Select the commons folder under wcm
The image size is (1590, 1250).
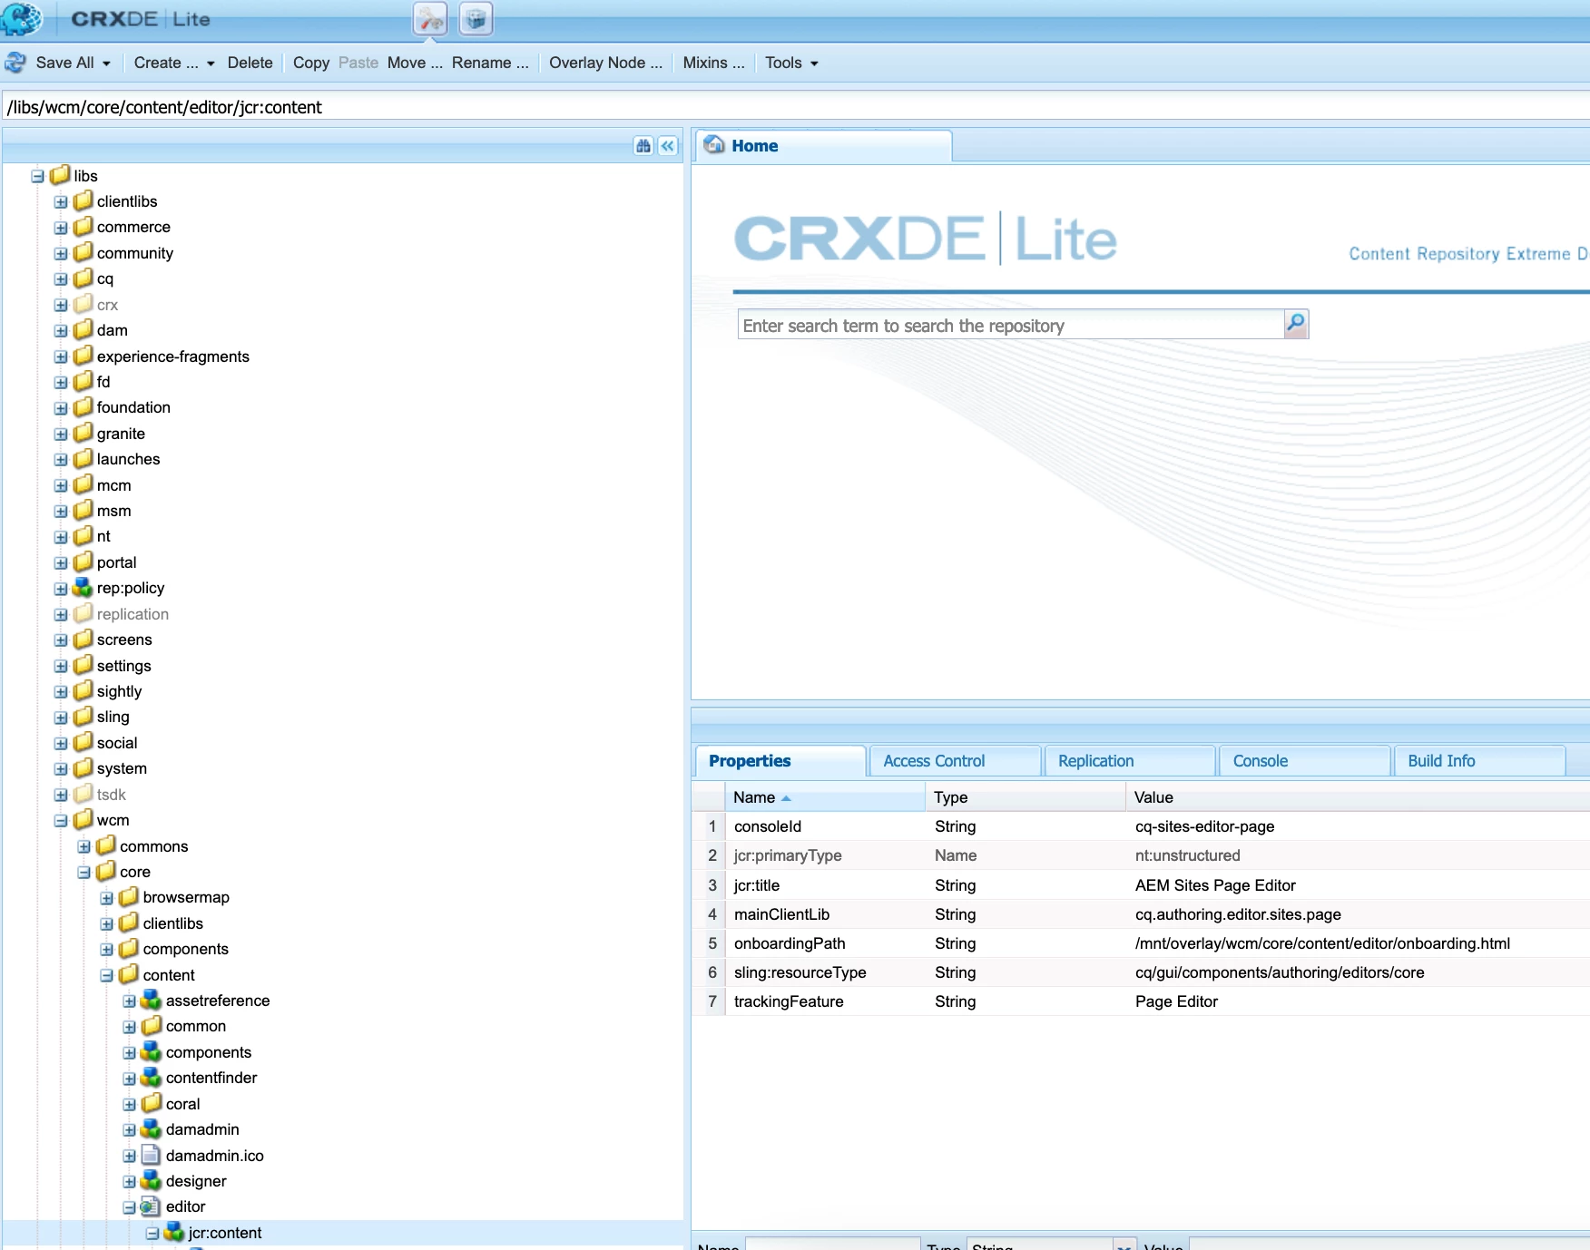[x=153, y=846]
